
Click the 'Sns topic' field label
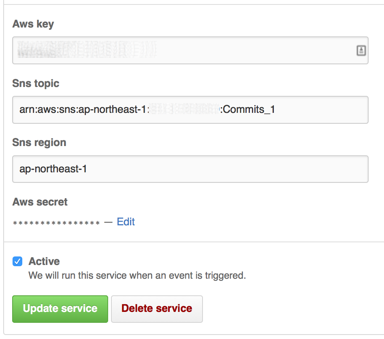click(x=36, y=84)
